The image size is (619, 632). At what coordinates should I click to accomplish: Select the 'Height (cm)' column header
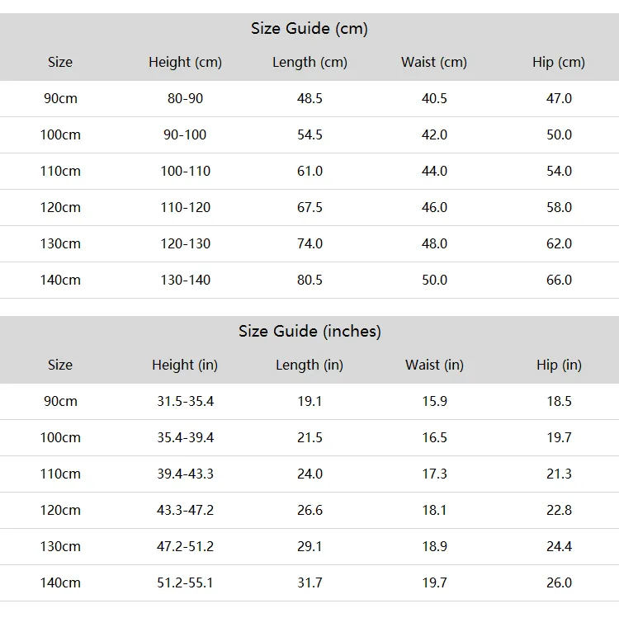pos(185,62)
